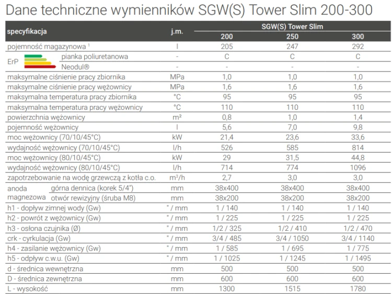392x294 pixels.
Task: Click 'crk - cyrkulacja (Gw)' label
Action: 39,239
